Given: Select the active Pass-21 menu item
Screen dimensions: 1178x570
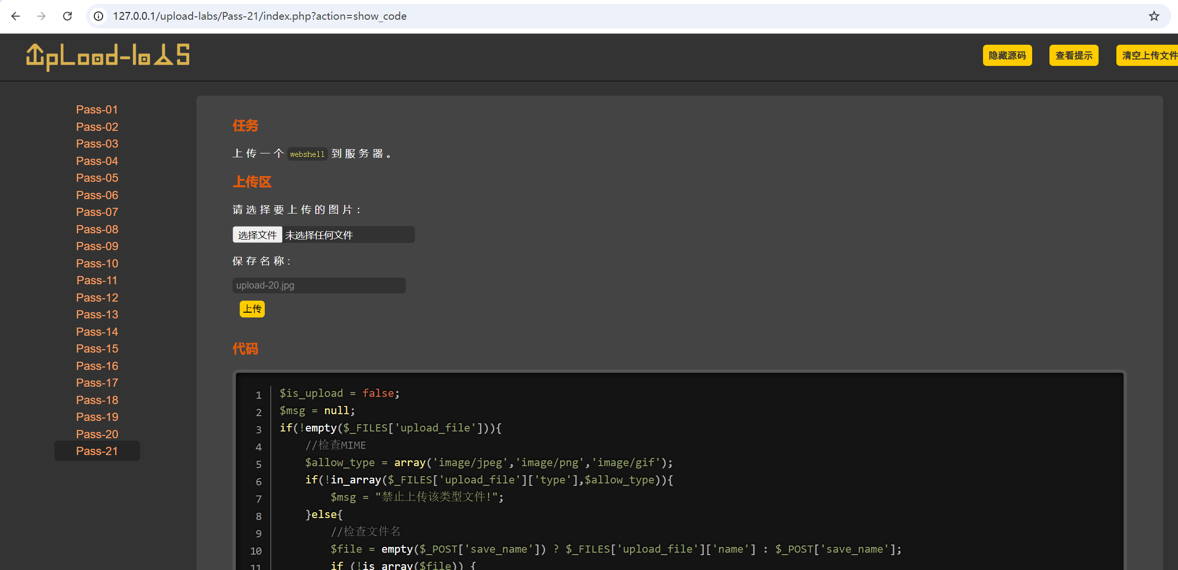Looking at the screenshot, I should point(97,451).
